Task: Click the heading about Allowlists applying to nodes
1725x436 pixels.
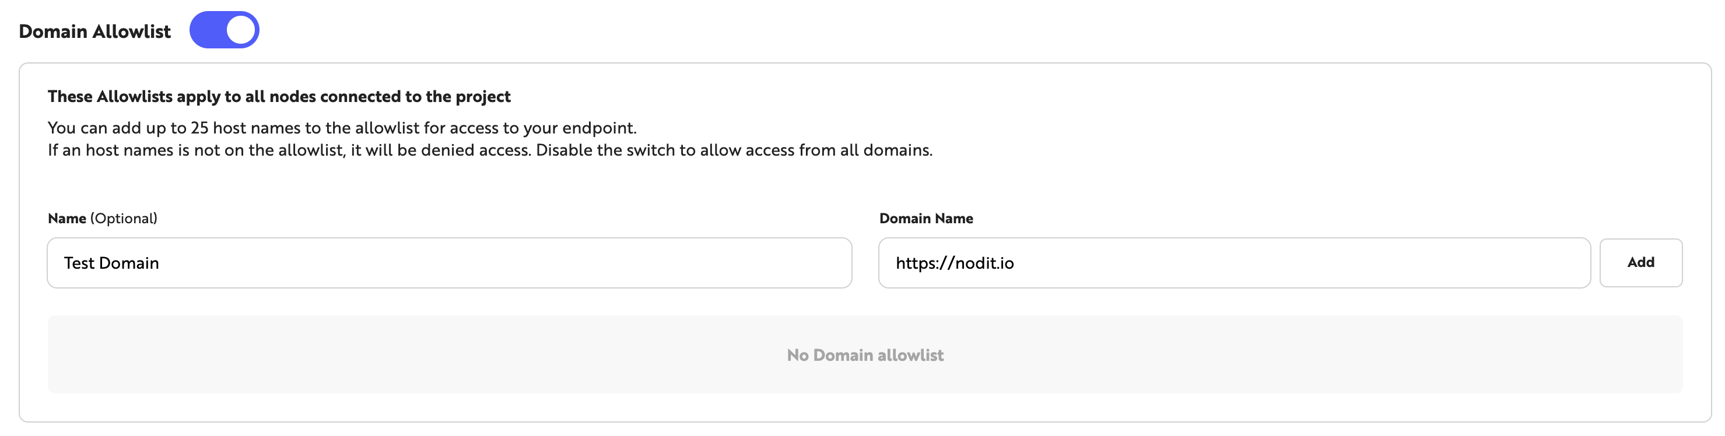Action: [x=278, y=96]
